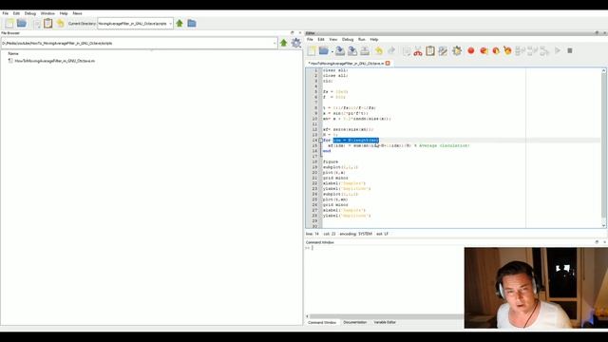Run the script with the gear icon
Image resolution: width=608 pixels, height=342 pixels.
(457, 50)
